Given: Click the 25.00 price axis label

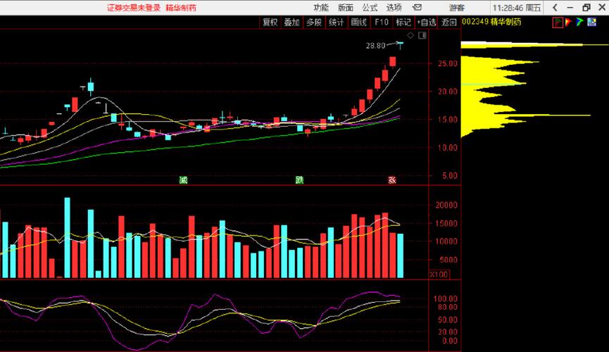Looking at the screenshot, I should pyautogui.click(x=448, y=63).
